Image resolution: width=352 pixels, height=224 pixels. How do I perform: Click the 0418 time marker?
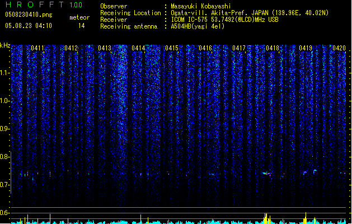tap(273, 48)
